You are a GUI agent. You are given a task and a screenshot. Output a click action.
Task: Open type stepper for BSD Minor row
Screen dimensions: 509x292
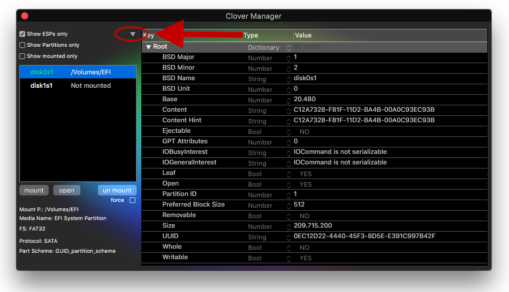(289, 68)
